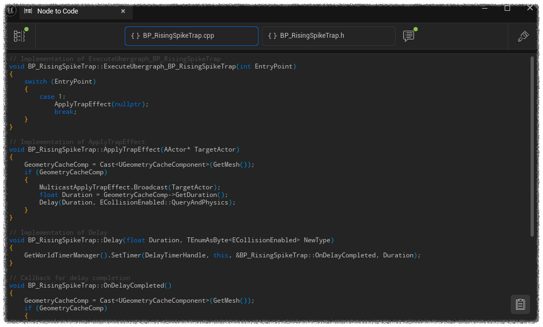Click the "// Implementation of ApplyTrapEffect" comment
The width and height of the screenshot is (543, 327).
coord(77,142)
